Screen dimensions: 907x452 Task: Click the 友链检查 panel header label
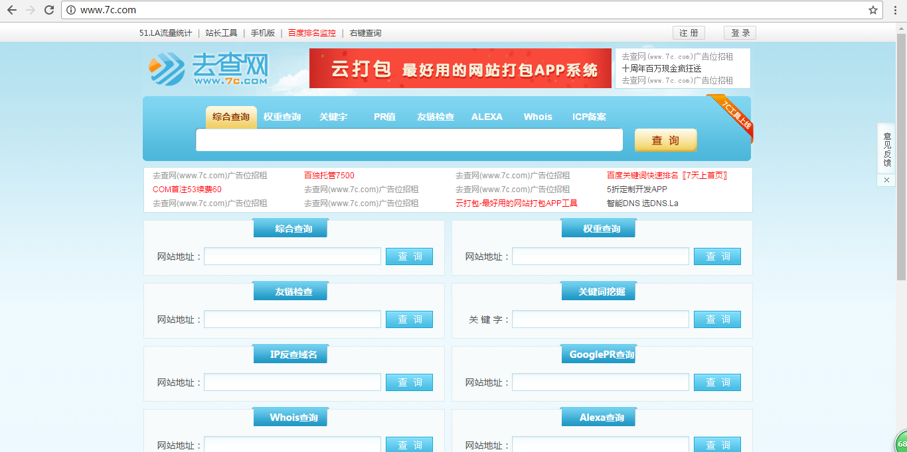(x=290, y=292)
